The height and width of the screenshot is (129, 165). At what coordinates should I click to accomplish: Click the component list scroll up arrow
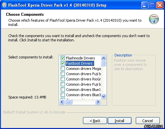pyautogui.click(x=103, y=58)
